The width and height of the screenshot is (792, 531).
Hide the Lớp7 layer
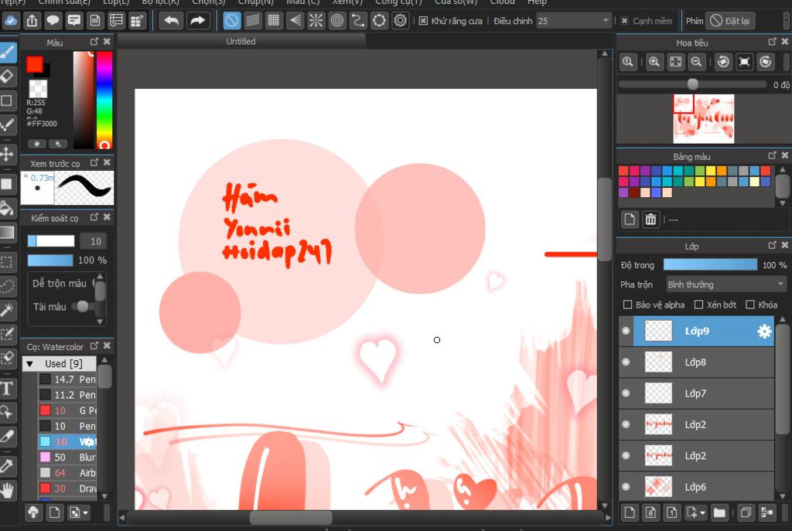coord(626,393)
